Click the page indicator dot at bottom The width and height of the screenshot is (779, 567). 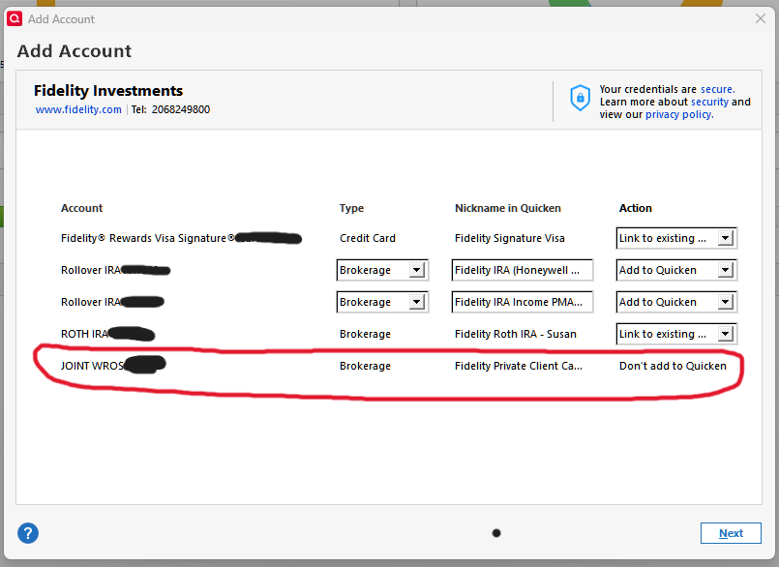click(x=495, y=533)
